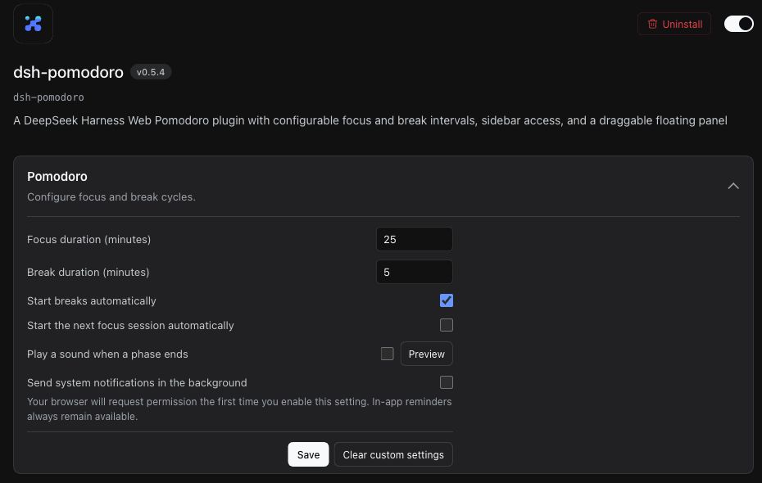Click the 'Start breaks automatically' label

click(92, 301)
